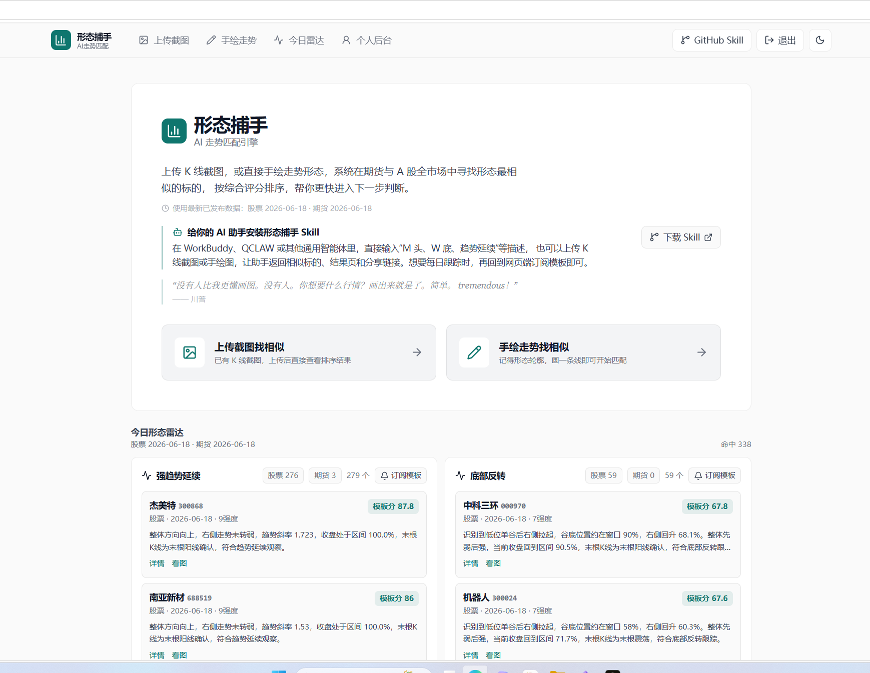Select the 股票 59 filter chip
Image resolution: width=870 pixels, height=673 pixels.
coord(604,475)
